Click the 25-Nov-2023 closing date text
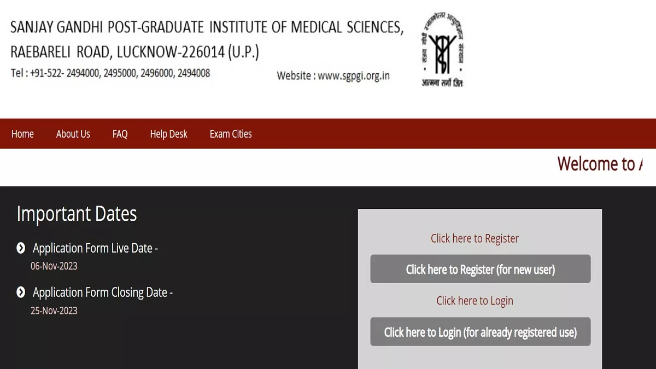 point(54,311)
